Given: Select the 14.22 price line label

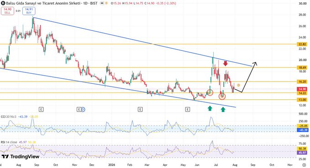Looking at the screenshot, I should pos(302,93).
